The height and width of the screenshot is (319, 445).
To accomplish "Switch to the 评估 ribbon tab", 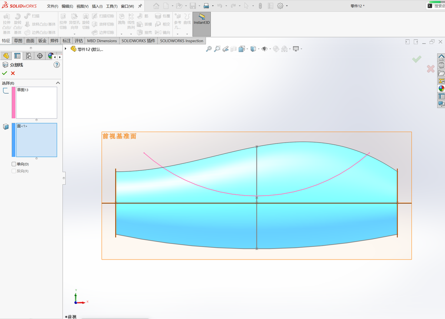I will (79, 40).
